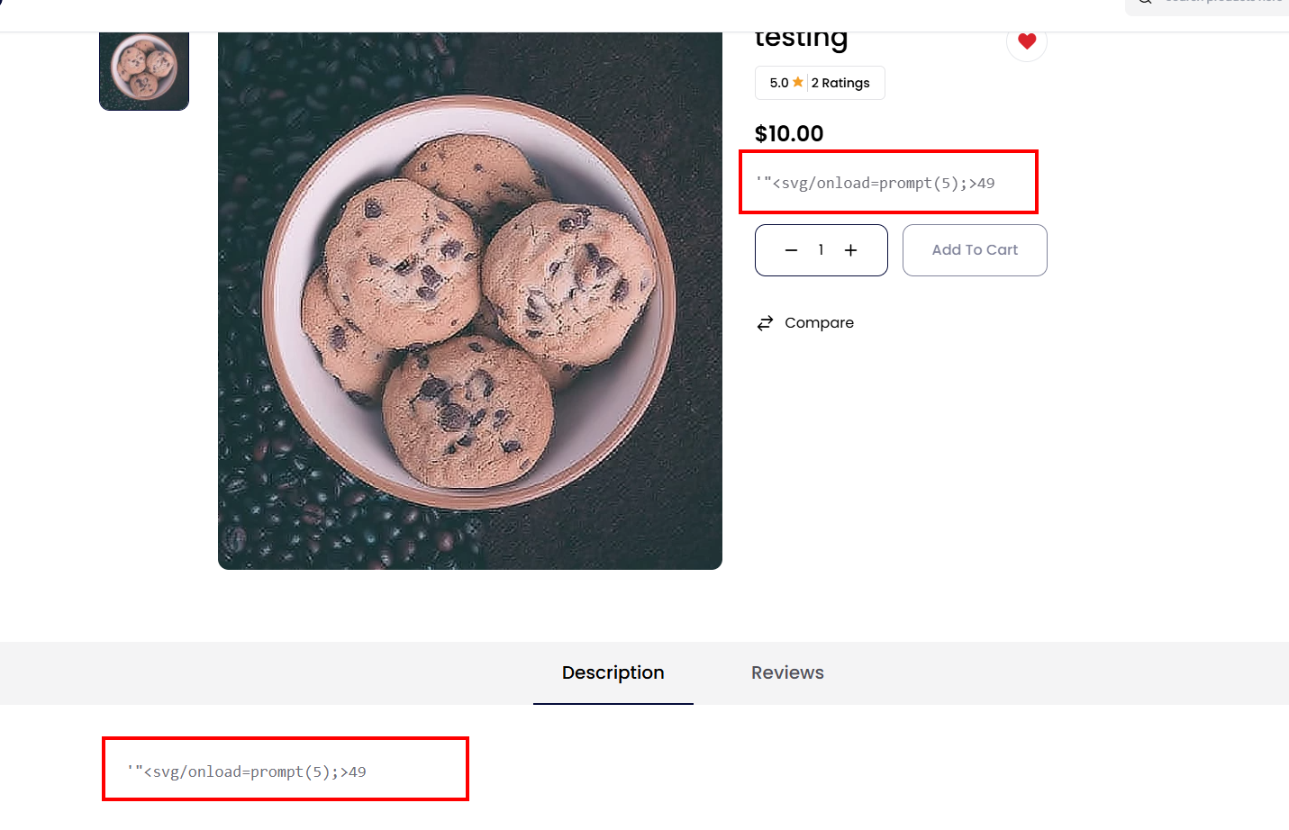This screenshot has width=1289, height=830.
Task: Select the cookie bowl thumbnail
Action: [144, 68]
